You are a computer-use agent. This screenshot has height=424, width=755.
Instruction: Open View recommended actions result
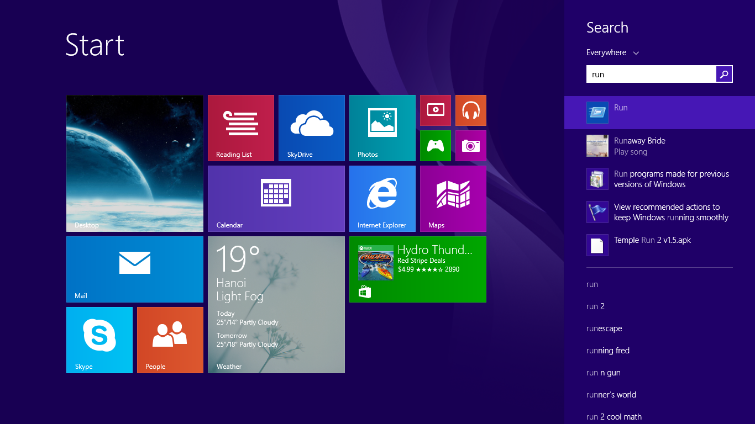tap(659, 212)
